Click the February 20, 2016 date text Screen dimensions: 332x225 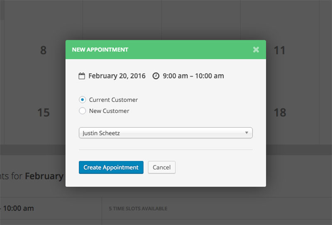coord(117,76)
